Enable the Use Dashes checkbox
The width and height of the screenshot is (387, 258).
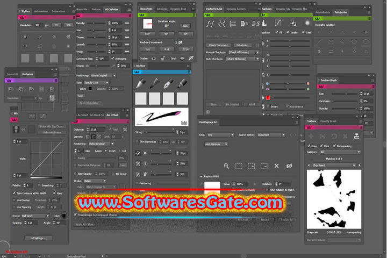pyautogui.click(x=14, y=200)
